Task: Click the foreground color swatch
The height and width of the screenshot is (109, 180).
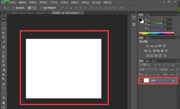Action: pos(140,20)
